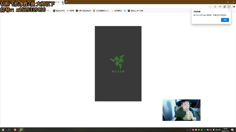Dismiss the restore pages popup
This screenshot has height=132, width=236.
coord(229,11)
